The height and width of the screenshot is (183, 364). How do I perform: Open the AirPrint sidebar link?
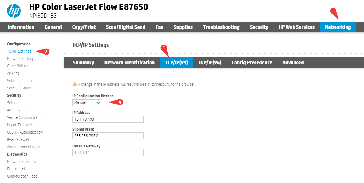[x=13, y=73]
